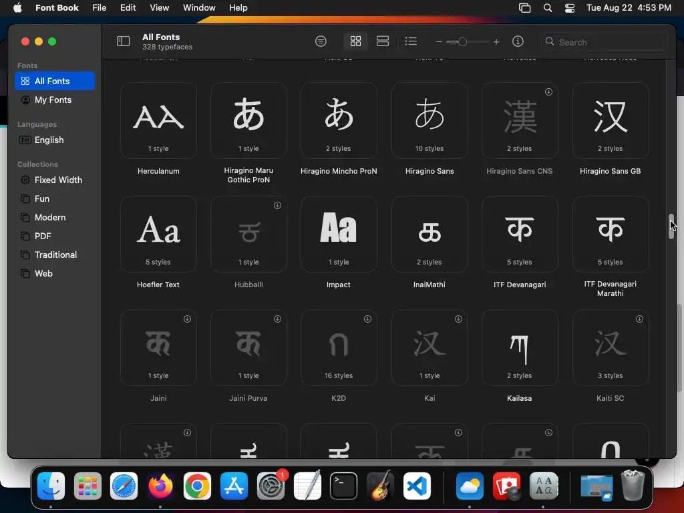Launch Firefox from the Dock
This screenshot has width=684, height=513.
coord(160,486)
